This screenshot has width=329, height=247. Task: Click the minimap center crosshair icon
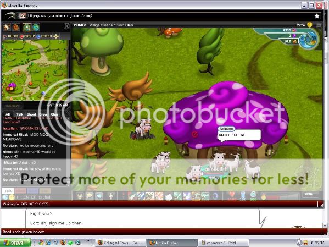tap(56, 36)
